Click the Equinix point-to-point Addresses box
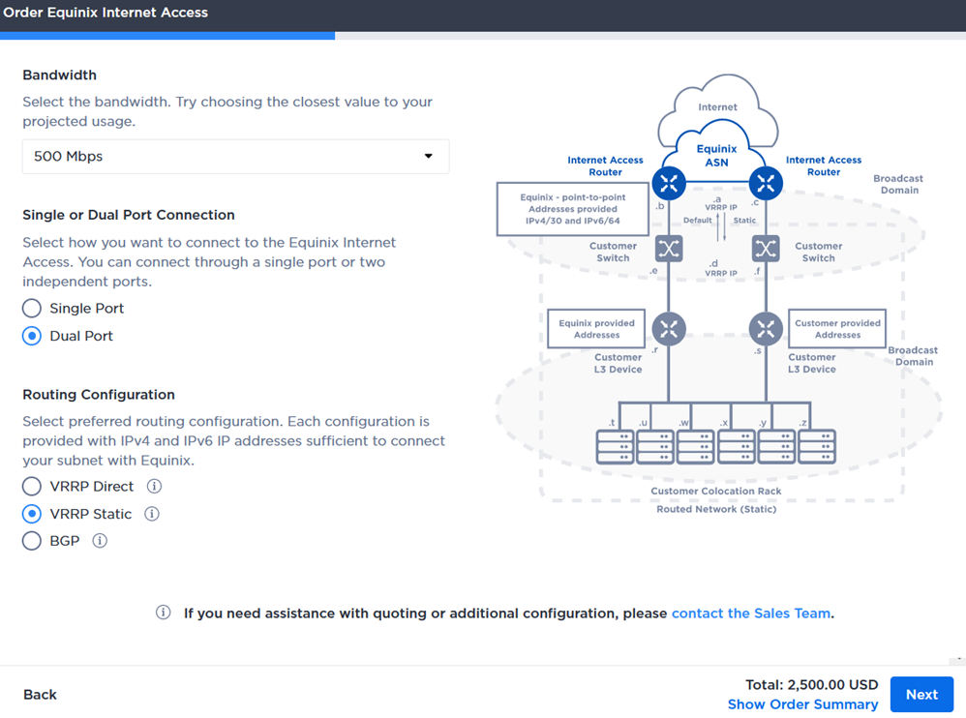 pyautogui.click(x=573, y=209)
